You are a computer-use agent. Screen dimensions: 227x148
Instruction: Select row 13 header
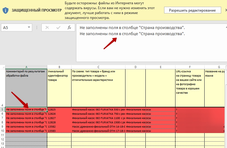tap(2, 144)
